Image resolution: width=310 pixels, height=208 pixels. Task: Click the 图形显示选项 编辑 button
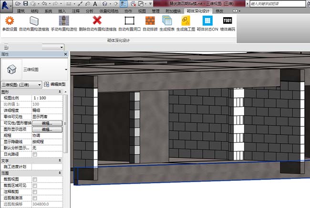tap(47, 129)
